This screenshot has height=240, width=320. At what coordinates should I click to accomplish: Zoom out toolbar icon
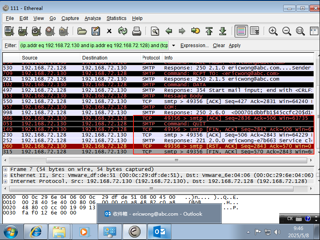287,31
